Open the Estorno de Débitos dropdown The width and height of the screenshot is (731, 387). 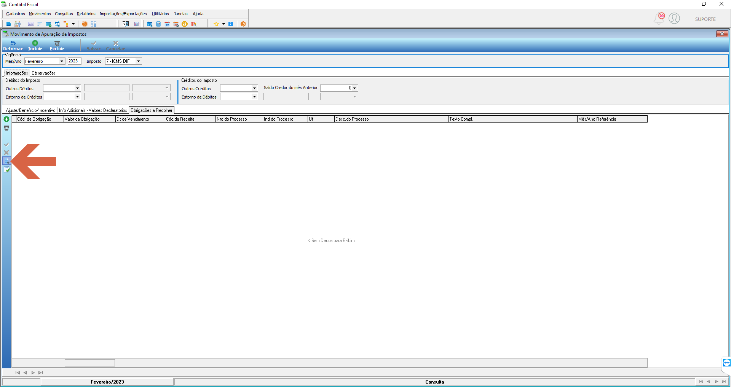(254, 97)
